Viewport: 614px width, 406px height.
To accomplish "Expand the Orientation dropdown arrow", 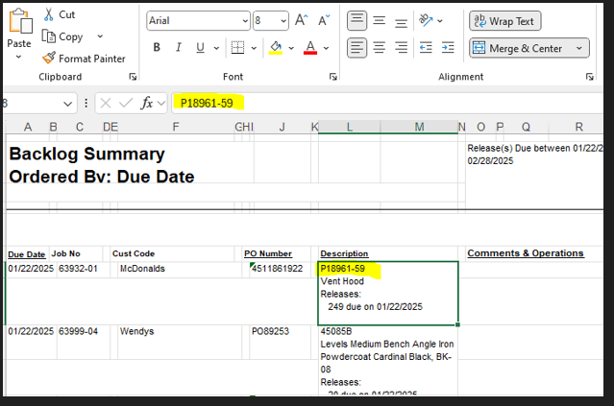I will pos(440,21).
